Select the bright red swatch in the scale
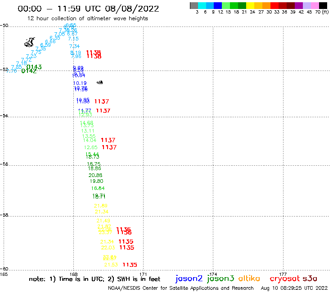 pyautogui.click(x=274, y=5)
